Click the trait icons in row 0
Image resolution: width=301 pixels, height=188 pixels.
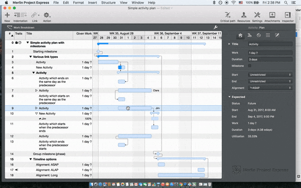[18, 43]
